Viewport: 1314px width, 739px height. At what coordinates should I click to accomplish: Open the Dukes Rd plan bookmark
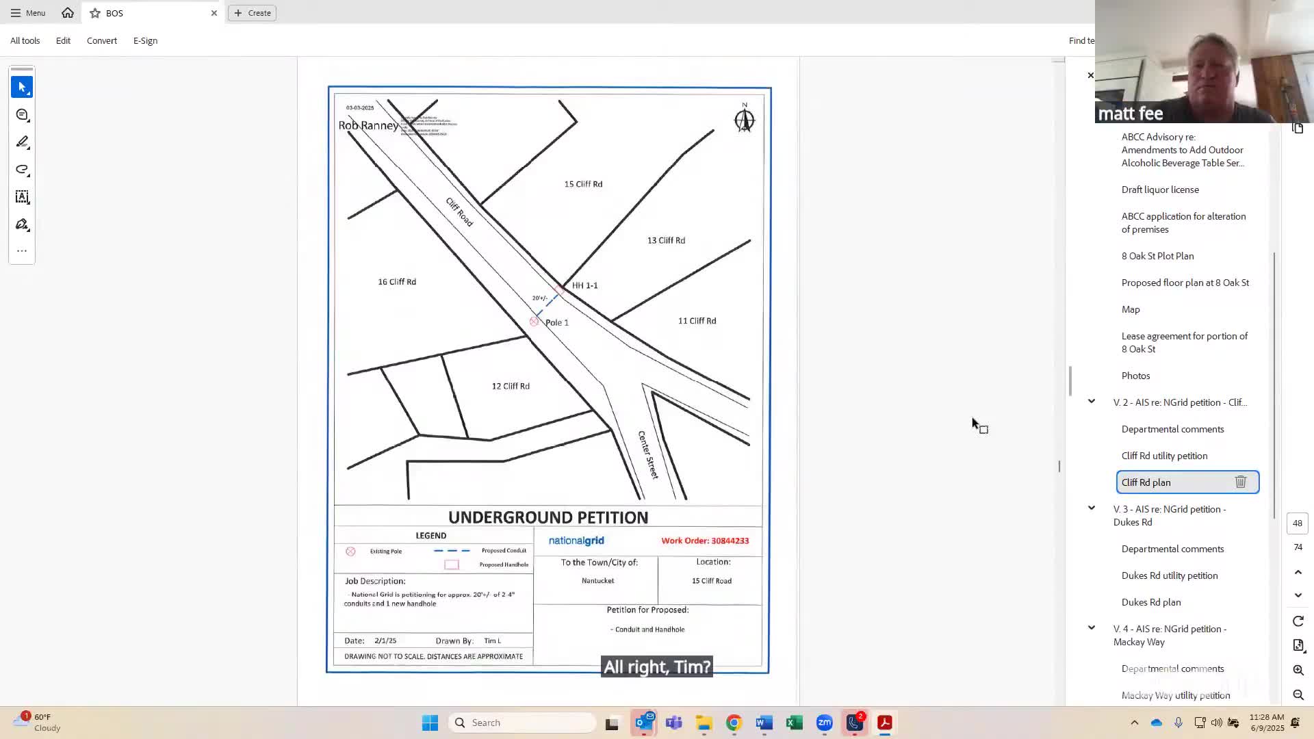pyautogui.click(x=1150, y=602)
